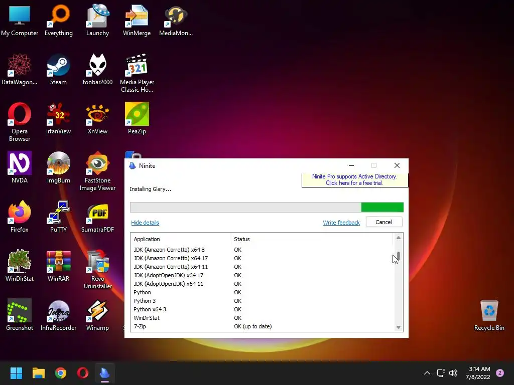Select the WinMerge desktop icon
The image size is (514, 385).
137,20
